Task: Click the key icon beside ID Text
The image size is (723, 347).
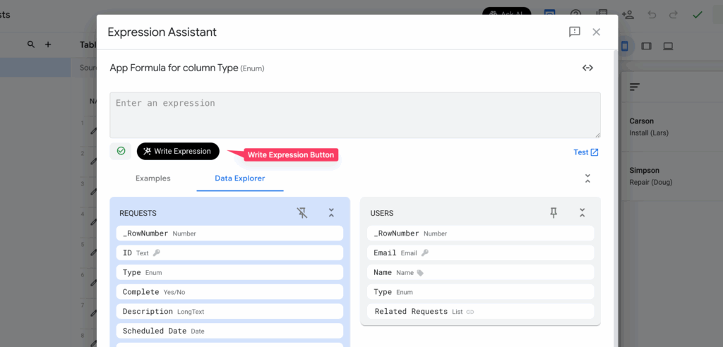Action: [156, 253]
